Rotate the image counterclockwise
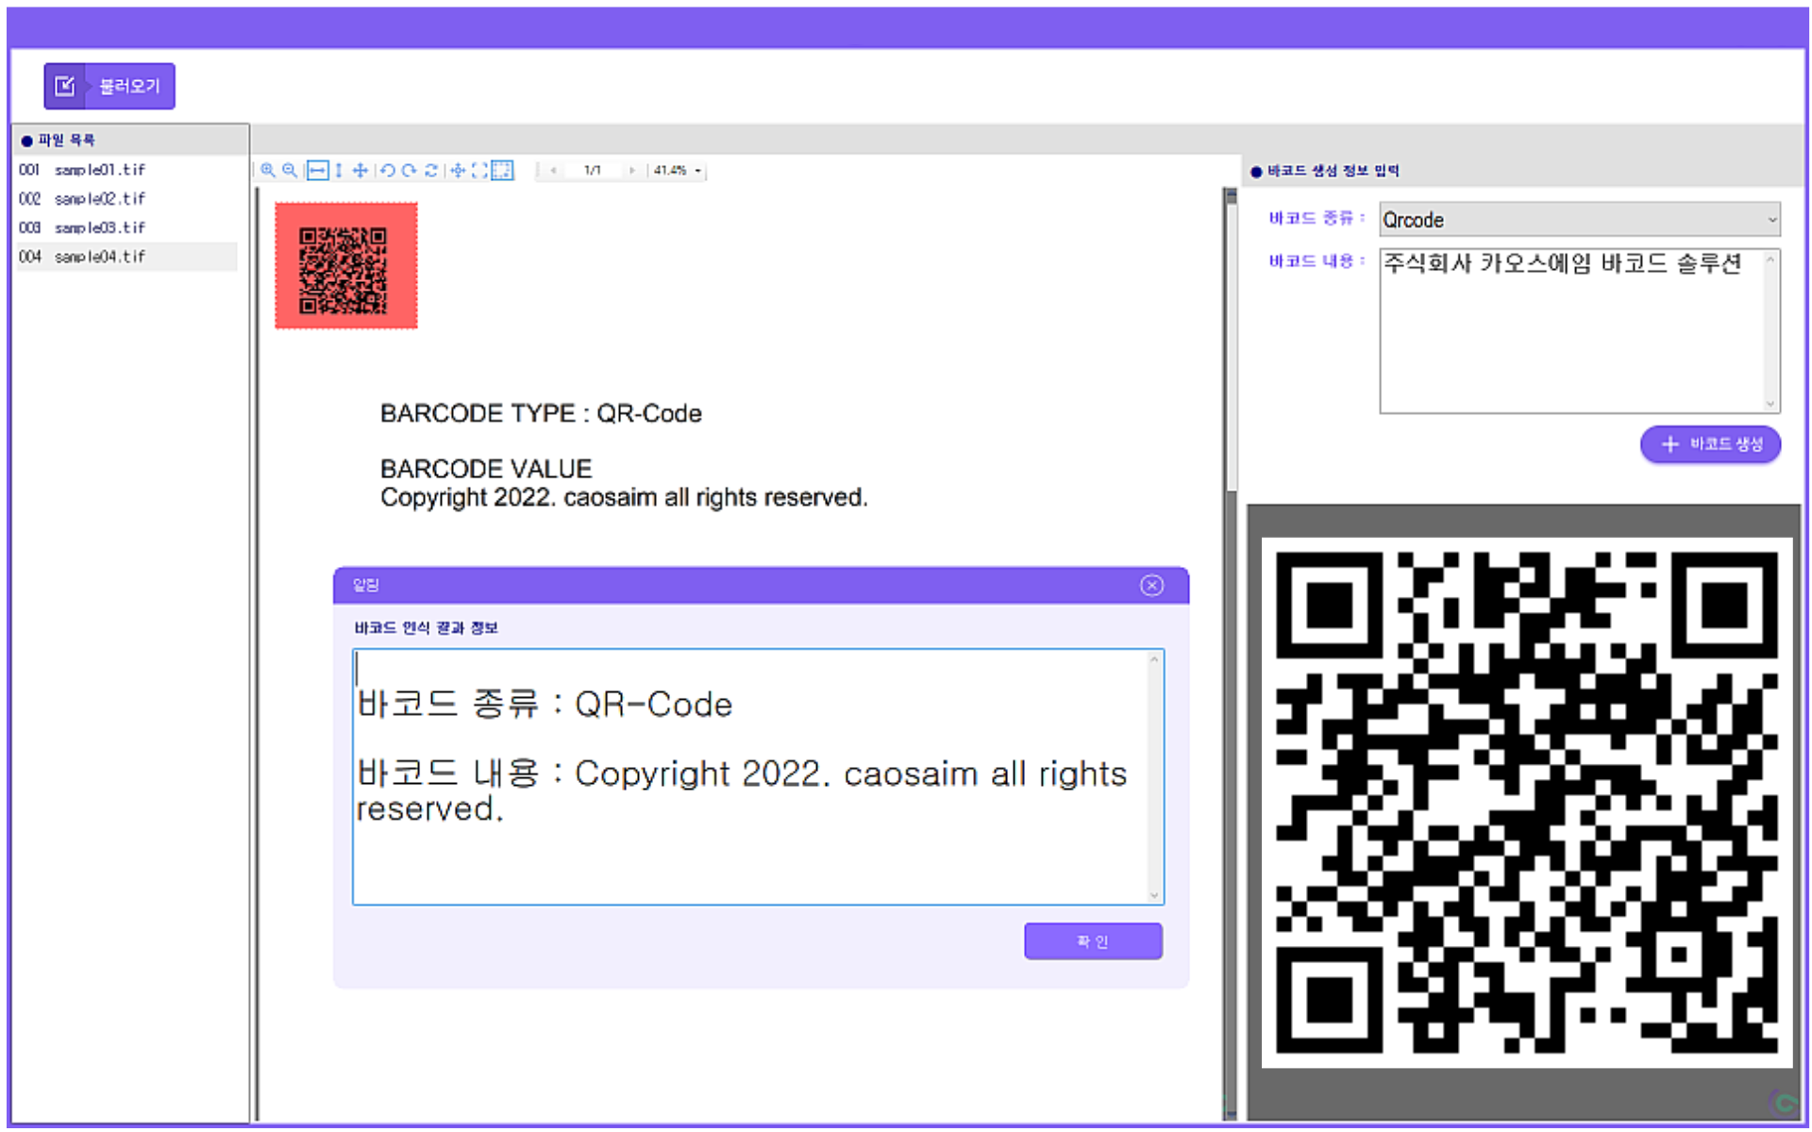This screenshot has width=1812, height=1132. pos(388,171)
